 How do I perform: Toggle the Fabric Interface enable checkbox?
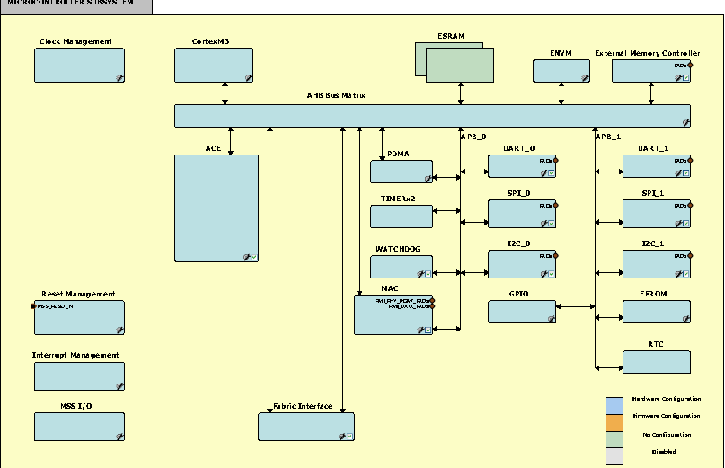pos(349,436)
